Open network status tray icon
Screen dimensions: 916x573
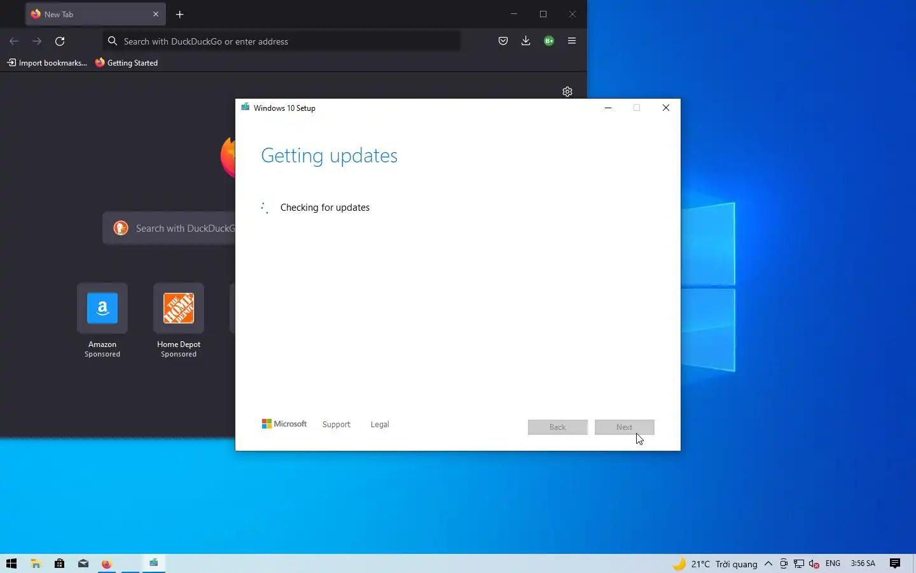pos(799,563)
